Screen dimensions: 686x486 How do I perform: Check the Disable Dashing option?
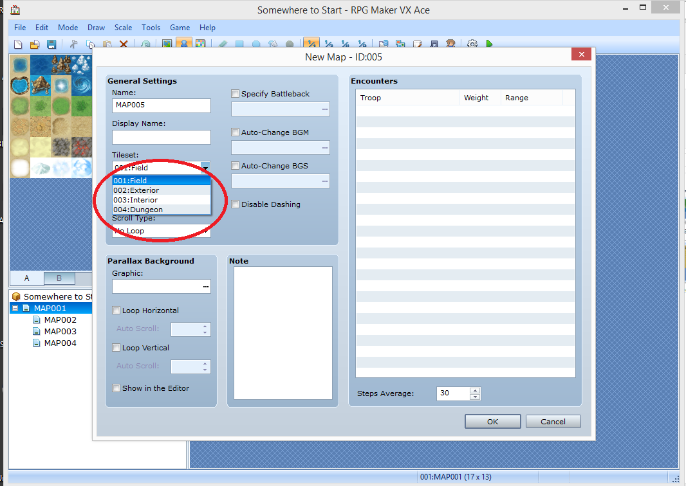pyautogui.click(x=236, y=204)
